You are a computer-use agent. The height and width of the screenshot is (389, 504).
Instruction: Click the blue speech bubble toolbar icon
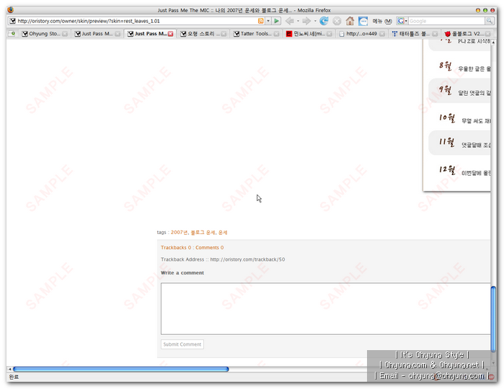[363, 21]
